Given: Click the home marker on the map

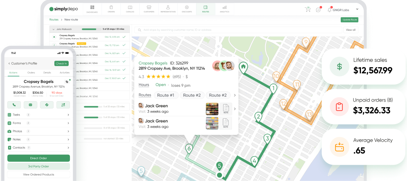Looking at the screenshot, I should tap(243, 66).
